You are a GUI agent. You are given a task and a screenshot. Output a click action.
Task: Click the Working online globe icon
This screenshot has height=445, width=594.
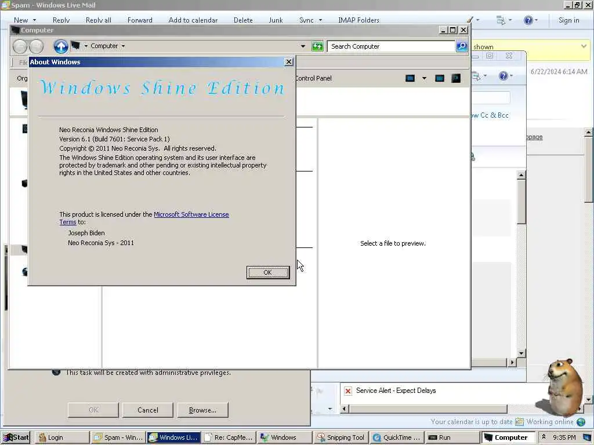tap(581, 422)
